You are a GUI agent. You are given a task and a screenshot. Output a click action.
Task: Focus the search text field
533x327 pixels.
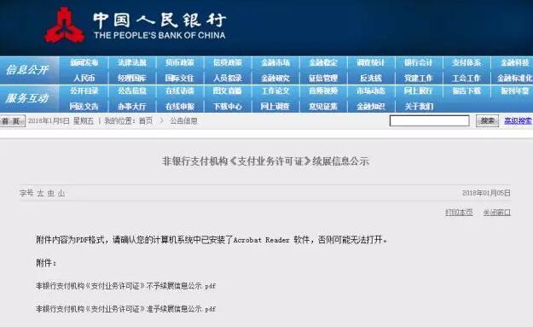click(x=429, y=120)
